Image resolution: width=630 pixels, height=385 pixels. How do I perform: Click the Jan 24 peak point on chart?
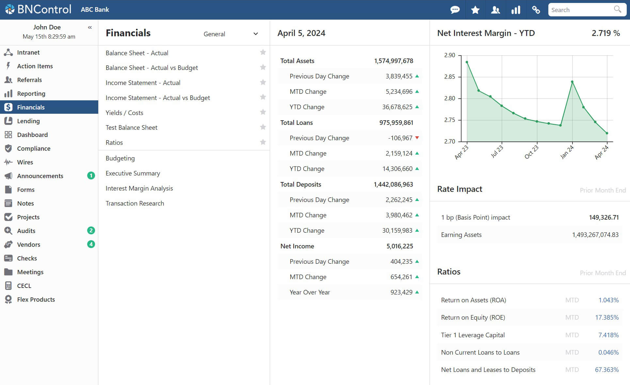[x=572, y=82]
